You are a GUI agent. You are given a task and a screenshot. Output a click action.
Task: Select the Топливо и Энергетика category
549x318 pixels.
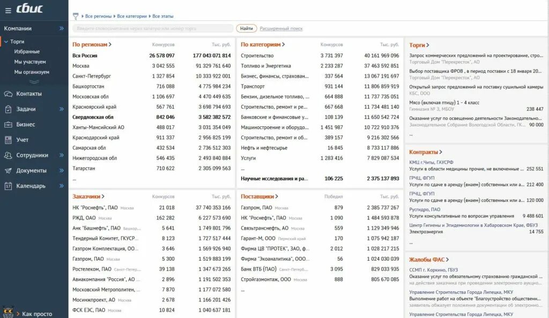[320, 66]
